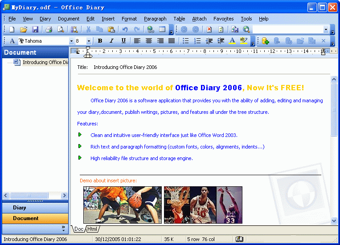Switch to the Html tab

pyautogui.click(x=92, y=229)
